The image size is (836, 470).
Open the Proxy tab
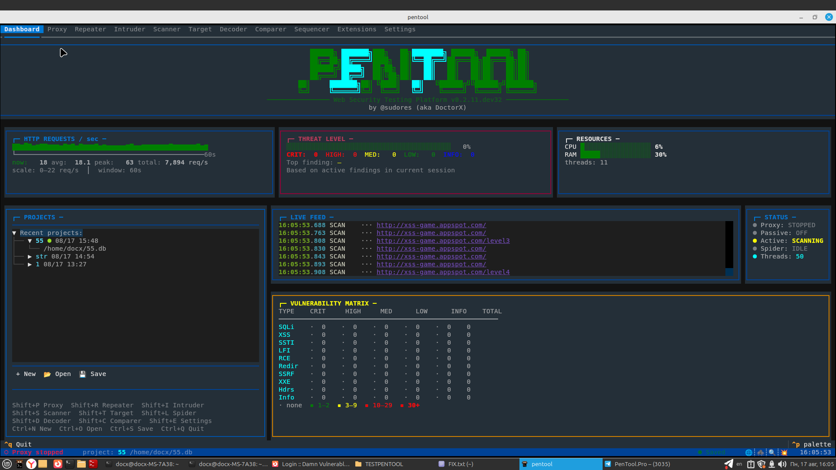coord(57,29)
